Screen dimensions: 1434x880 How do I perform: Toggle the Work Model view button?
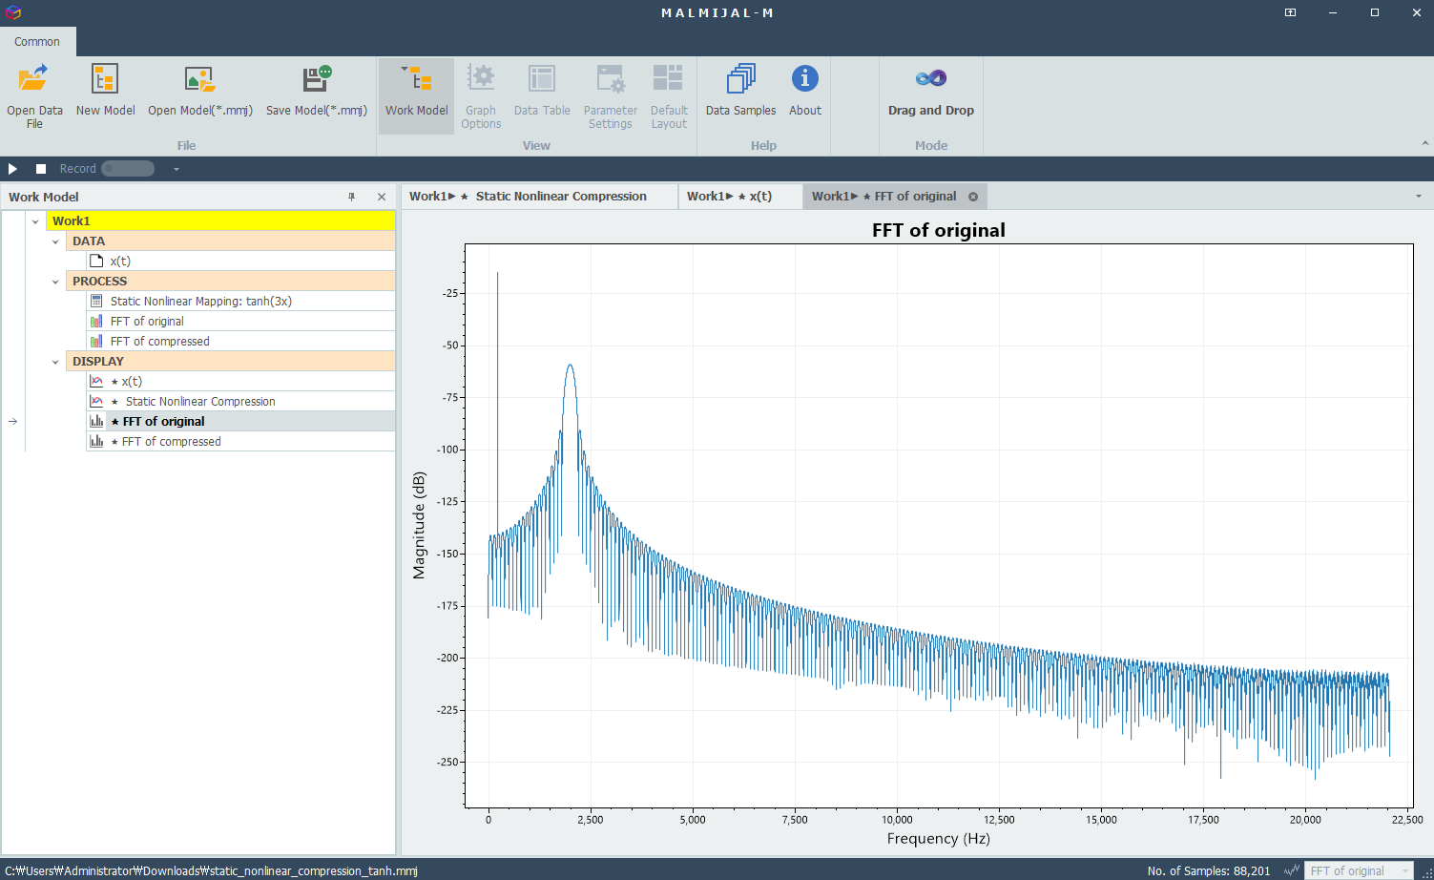(417, 96)
